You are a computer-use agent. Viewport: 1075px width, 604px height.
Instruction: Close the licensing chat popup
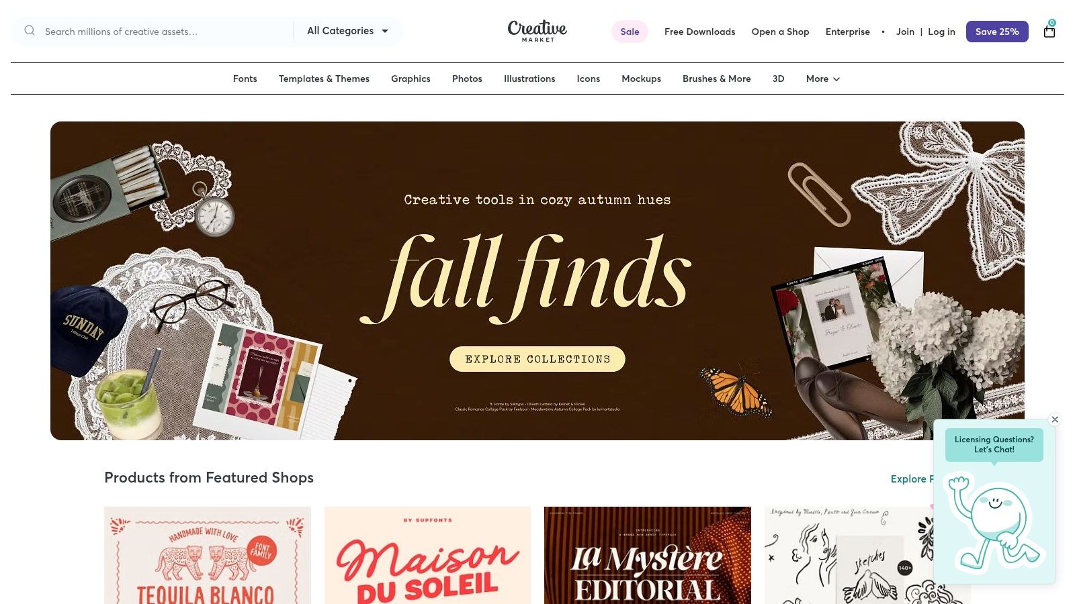pos(1055,419)
